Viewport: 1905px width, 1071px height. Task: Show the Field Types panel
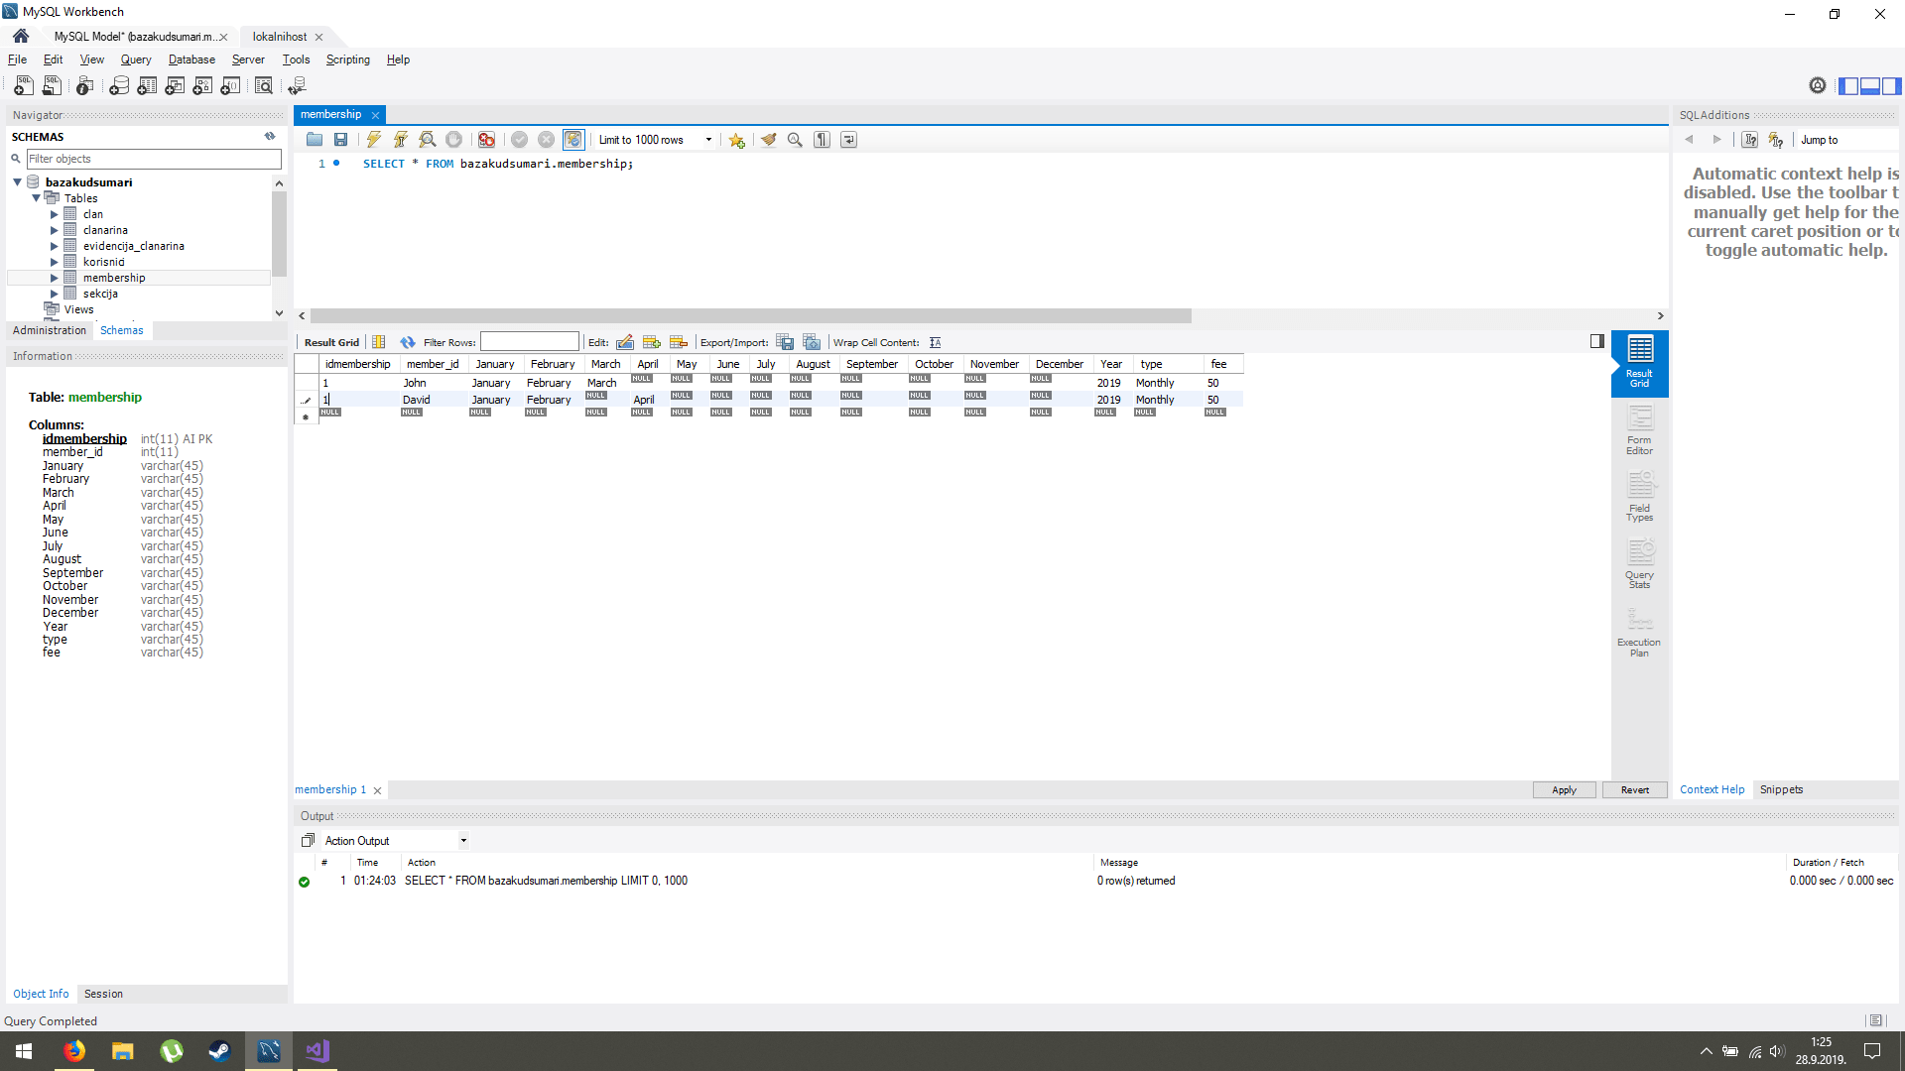(x=1639, y=498)
